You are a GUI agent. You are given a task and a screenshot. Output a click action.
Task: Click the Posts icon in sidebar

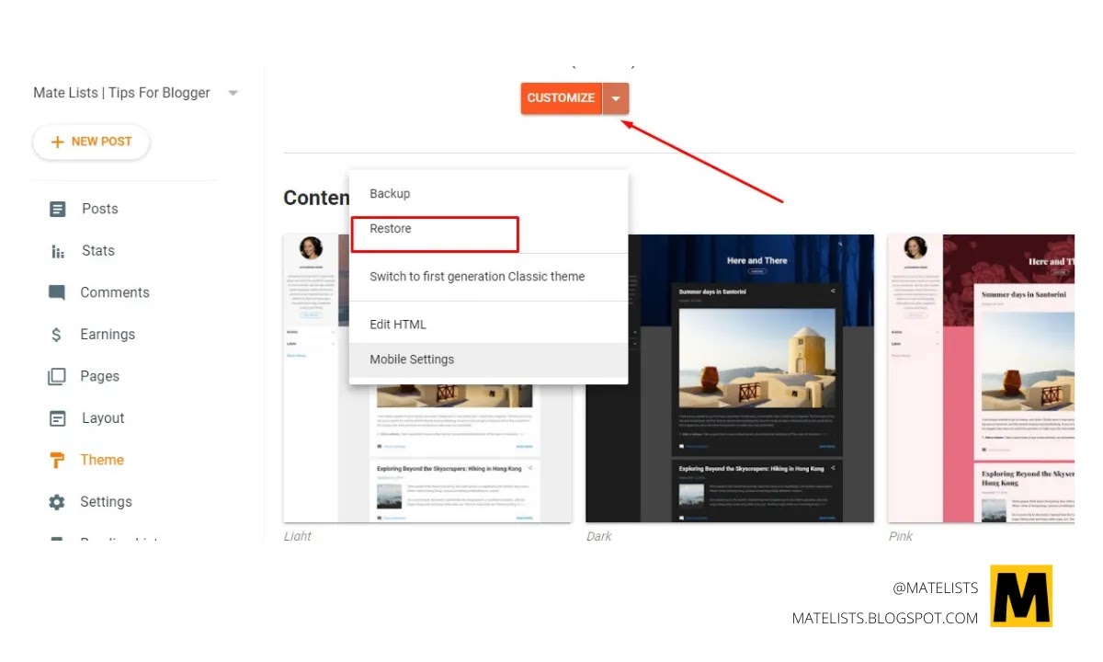click(x=57, y=209)
